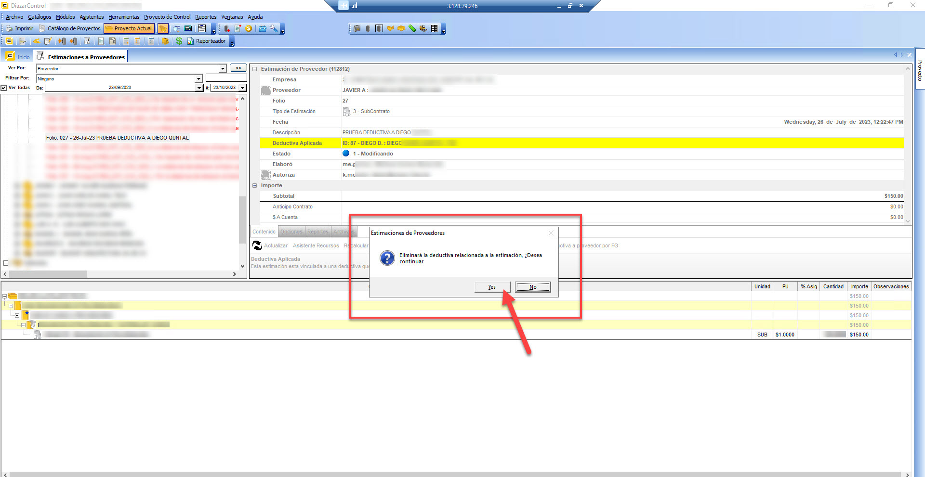Open the De date picker dropdown

[x=199, y=88]
